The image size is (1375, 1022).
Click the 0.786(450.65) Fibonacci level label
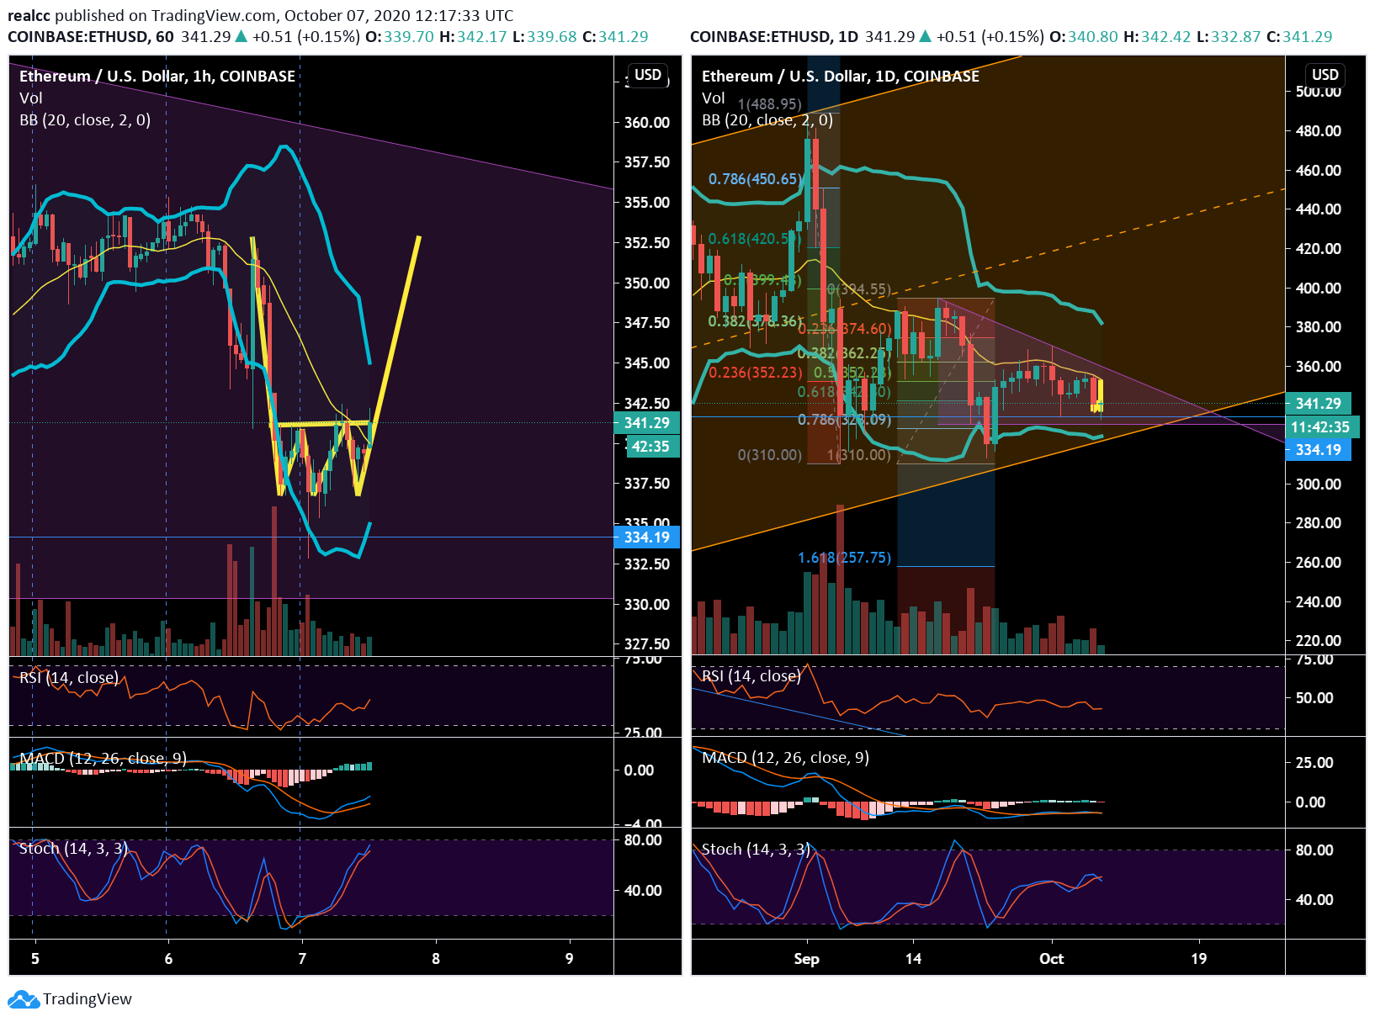coord(754,179)
